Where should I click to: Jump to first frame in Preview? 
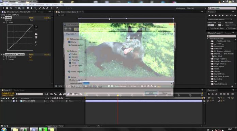click(209, 15)
